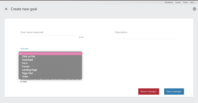Image resolution: width=198 pixels, height=103 pixels.
Task: Go back using the left arrow icon
Action: pyautogui.click(x=6, y=9)
